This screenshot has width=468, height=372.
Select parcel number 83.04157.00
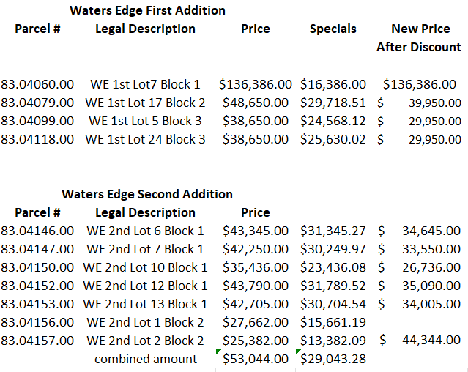[x=37, y=341]
